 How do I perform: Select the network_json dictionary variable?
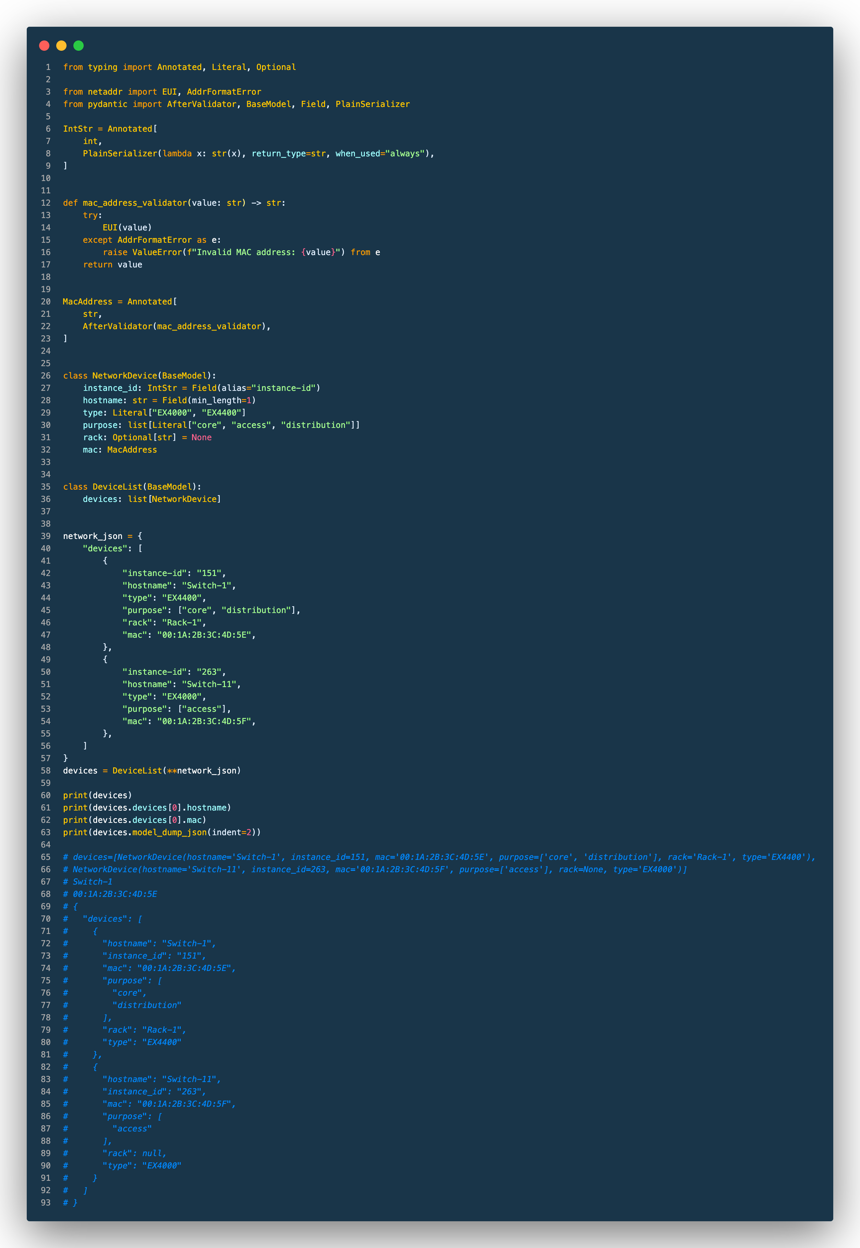(92, 536)
